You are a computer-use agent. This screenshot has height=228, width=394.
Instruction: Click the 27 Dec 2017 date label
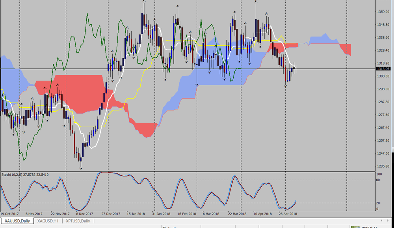pyautogui.click(x=111, y=214)
